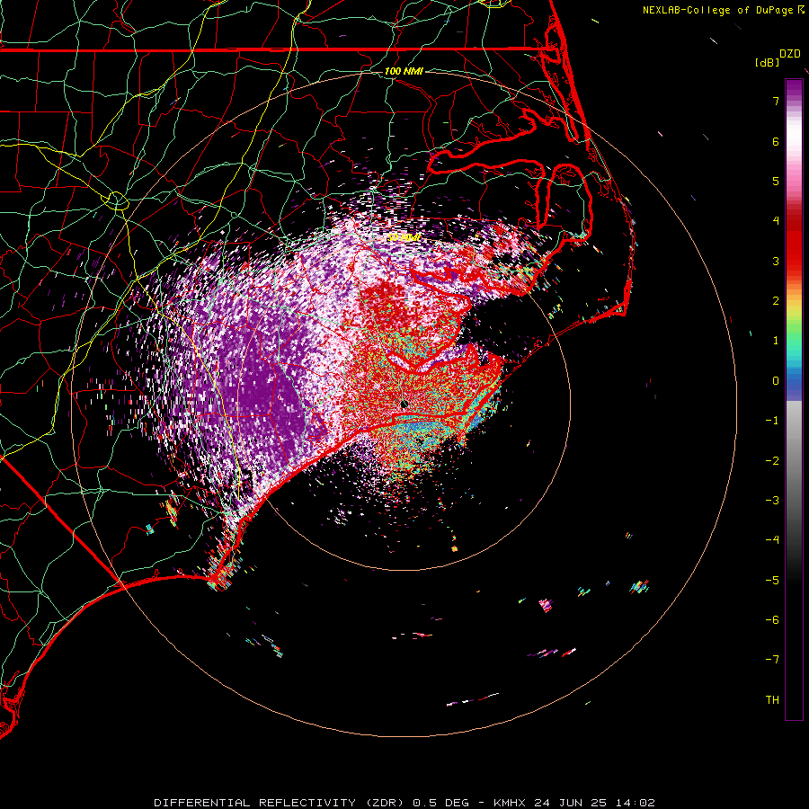The height and width of the screenshot is (809, 809).
Task: Click the NEXLAB-College of DuPage credit text
Action: click(717, 10)
